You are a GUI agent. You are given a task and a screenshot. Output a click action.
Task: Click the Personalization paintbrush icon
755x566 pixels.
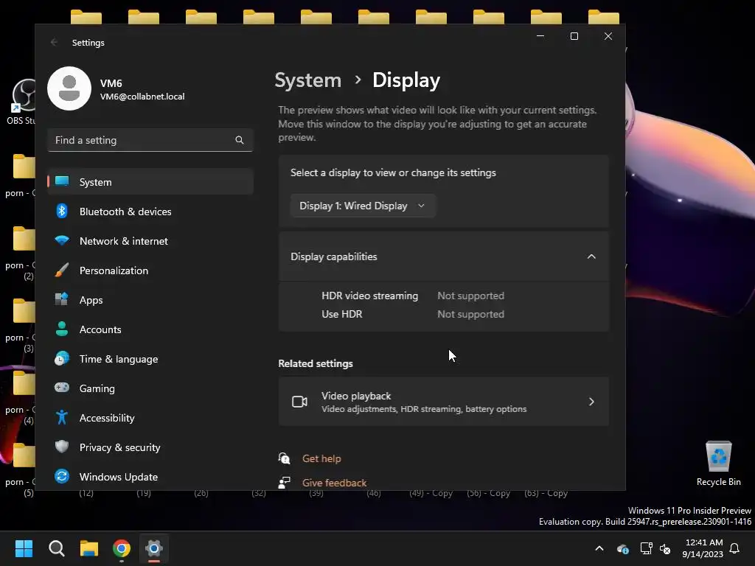tap(62, 270)
